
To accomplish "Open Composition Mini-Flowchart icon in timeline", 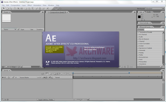I will pyautogui.click(x=43, y=74).
